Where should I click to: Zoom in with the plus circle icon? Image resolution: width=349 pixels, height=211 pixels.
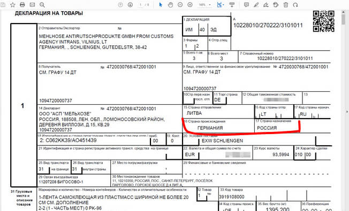point(190,5)
